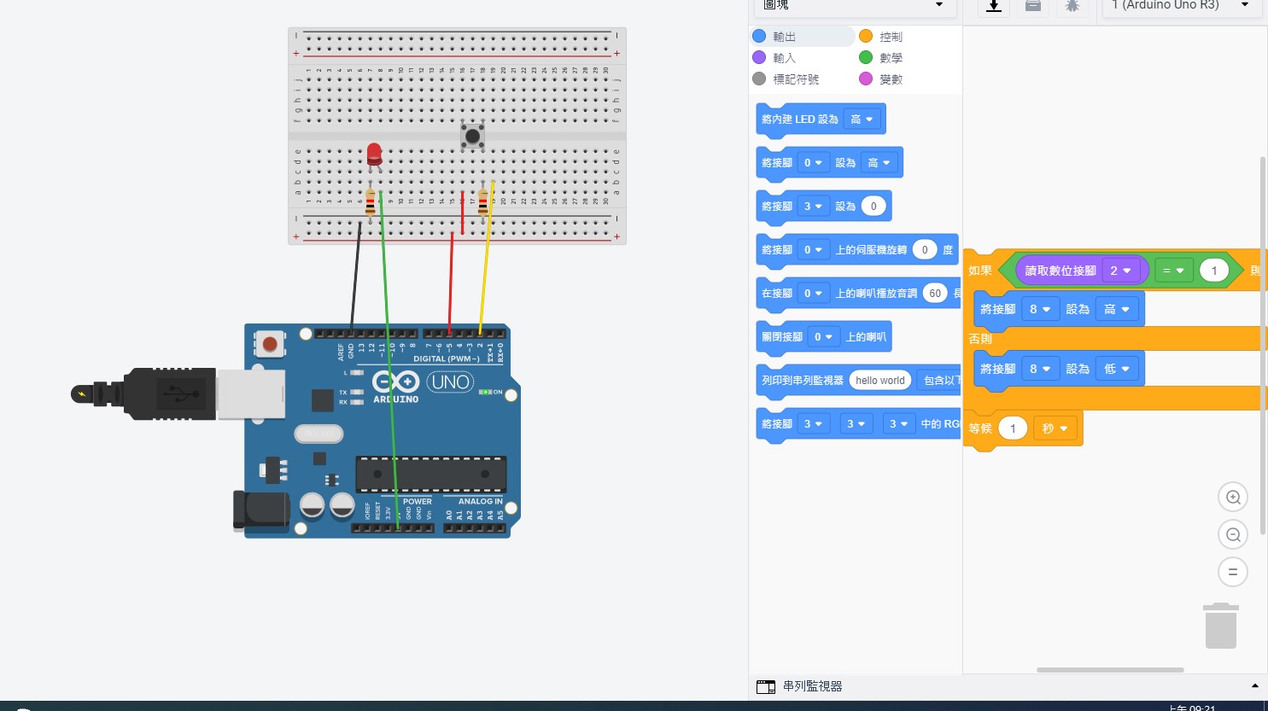Open the libraries icon in code toolbar
The height and width of the screenshot is (711, 1268).
pos(1033,6)
